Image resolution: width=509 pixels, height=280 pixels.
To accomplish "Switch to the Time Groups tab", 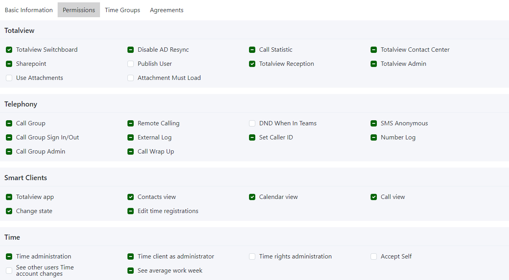I will pyautogui.click(x=122, y=10).
